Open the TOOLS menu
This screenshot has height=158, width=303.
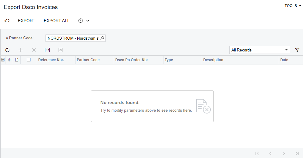click(x=293, y=5)
